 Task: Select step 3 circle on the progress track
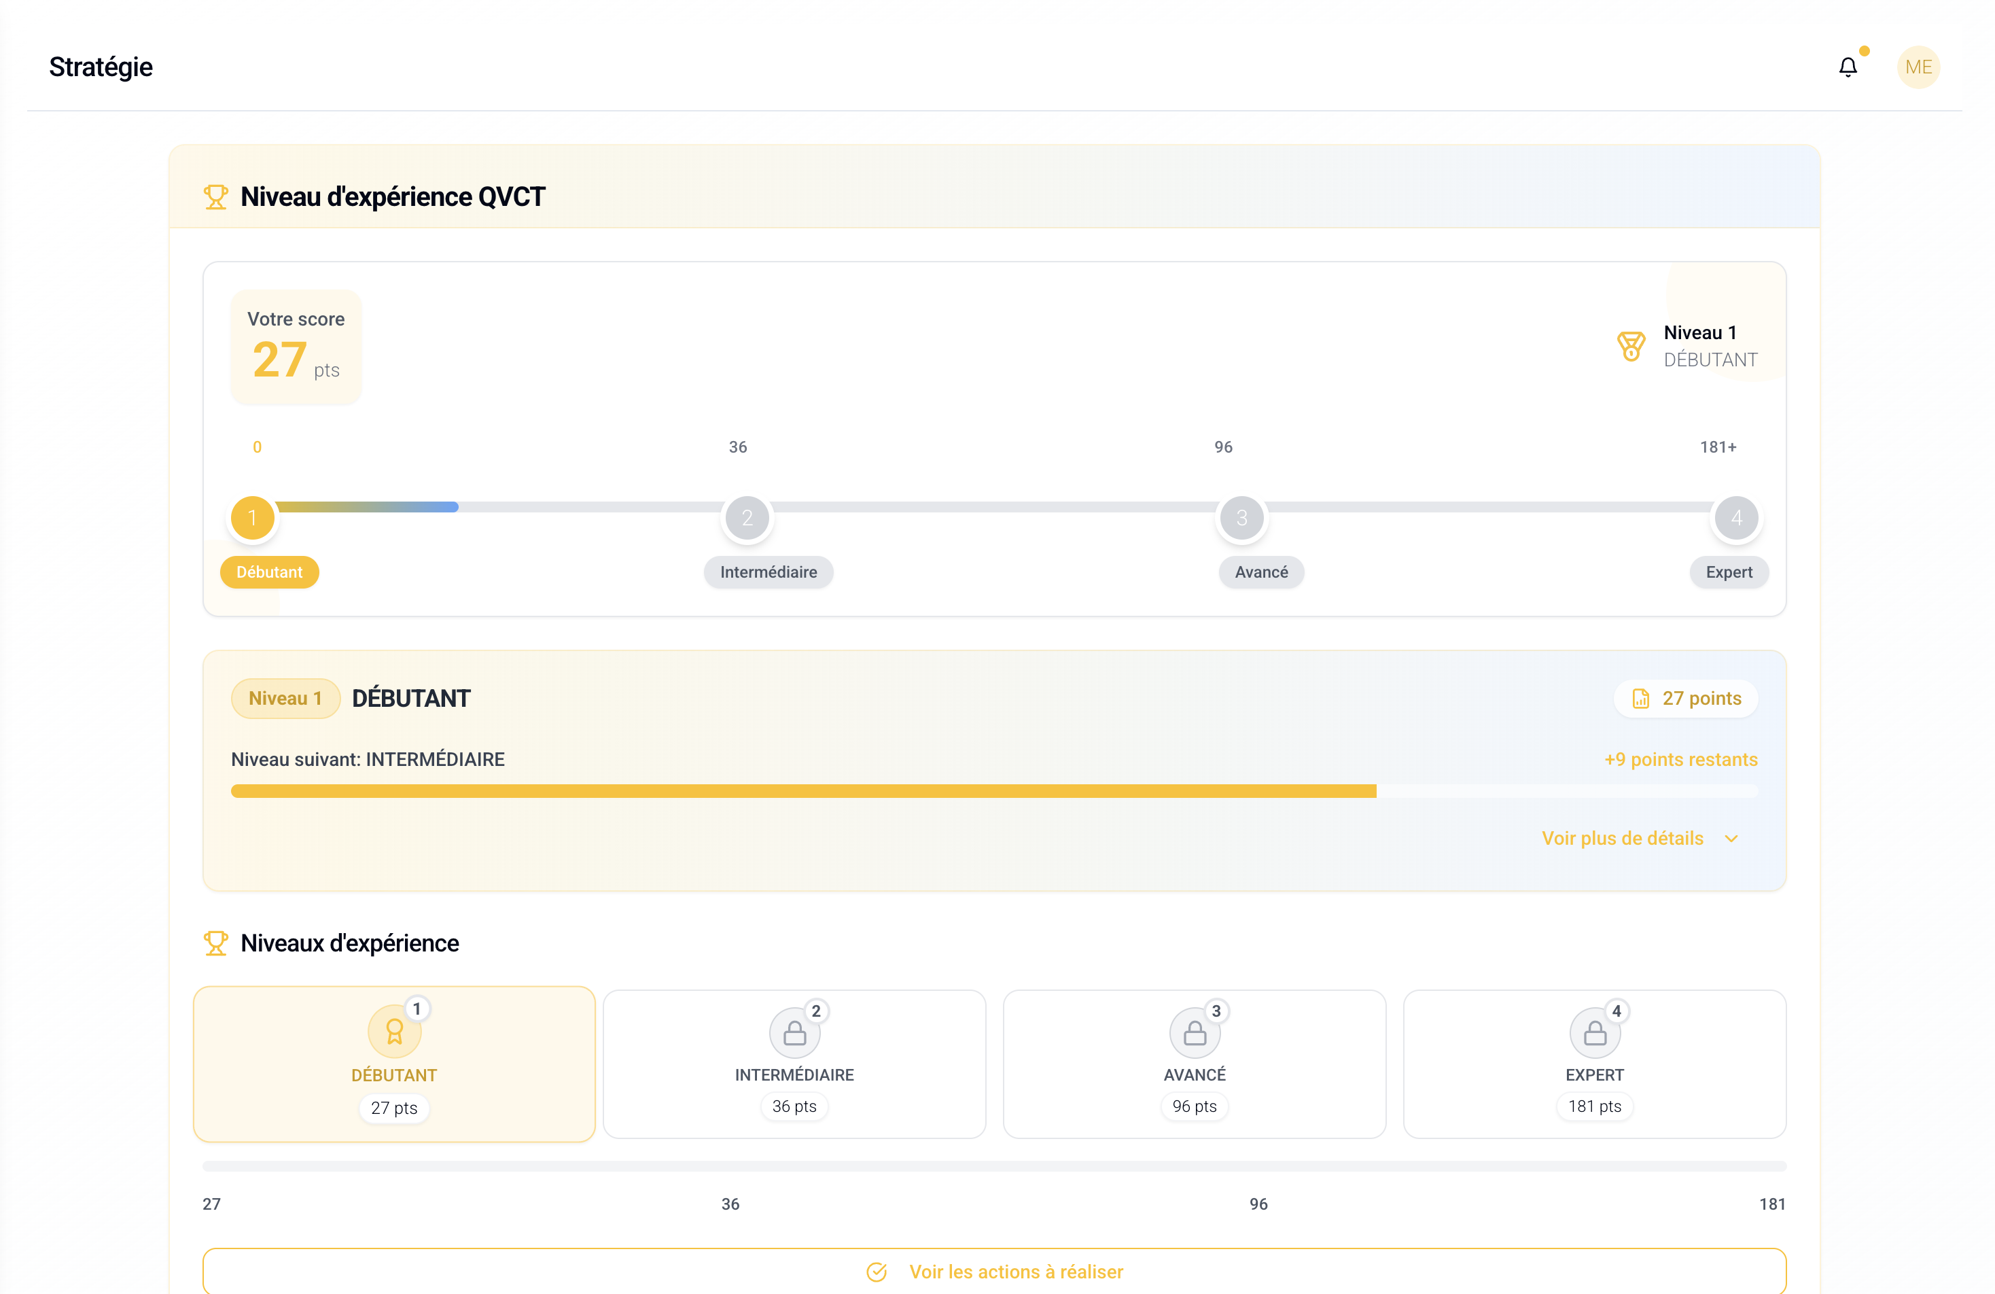point(1241,519)
